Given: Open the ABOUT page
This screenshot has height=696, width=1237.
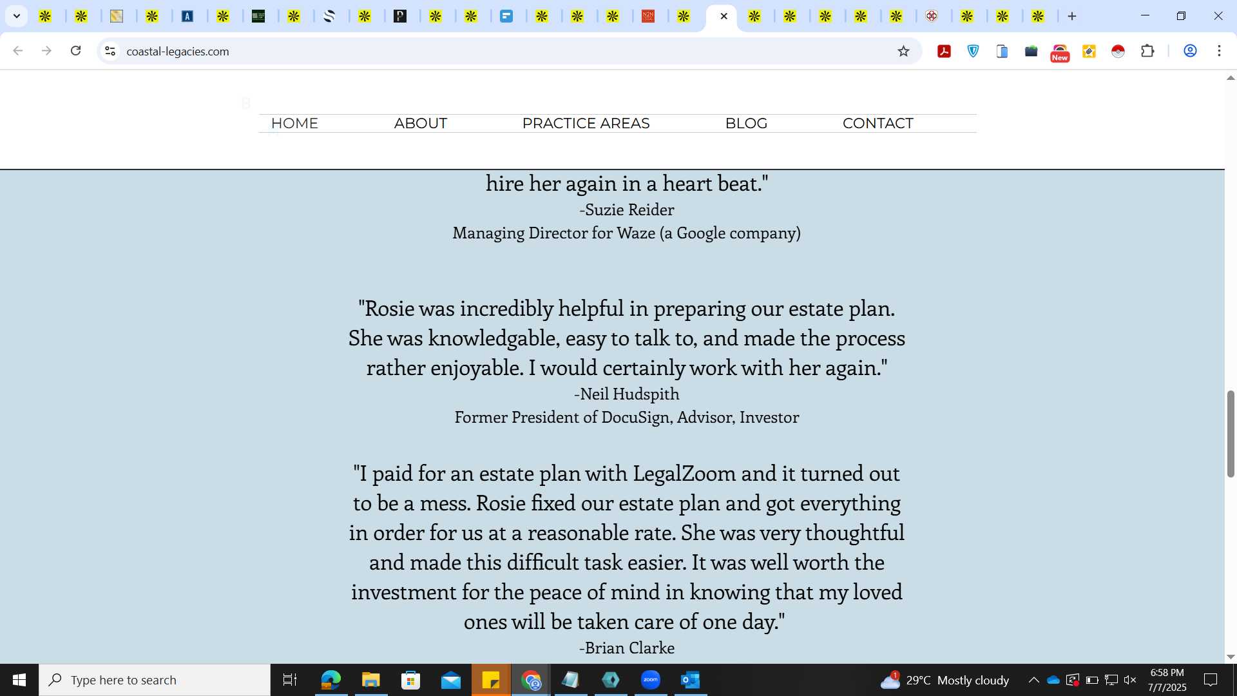Looking at the screenshot, I should [x=420, y=123].
